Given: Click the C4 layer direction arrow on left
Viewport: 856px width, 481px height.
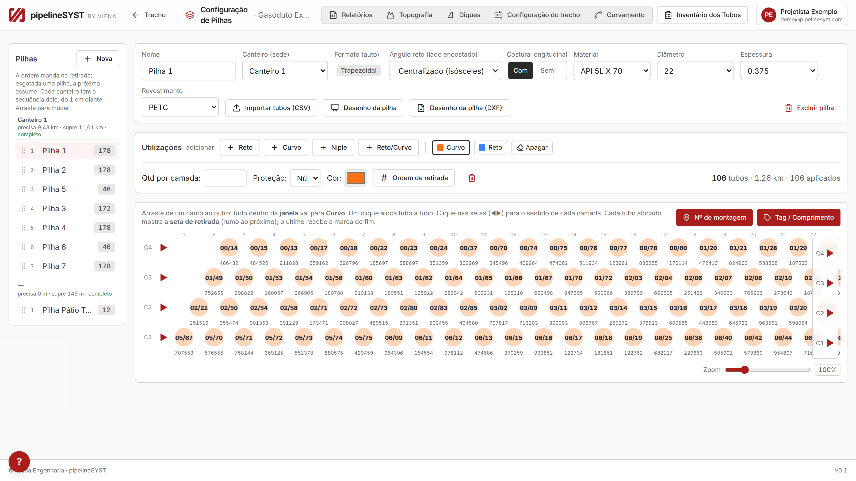Looking at the screenshot, I should [163, 248].
